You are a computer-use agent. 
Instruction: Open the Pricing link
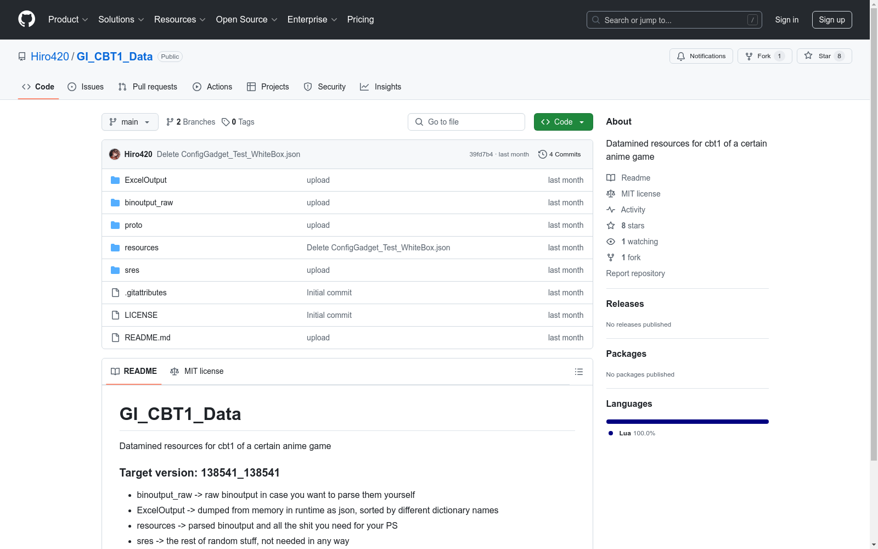361,20
